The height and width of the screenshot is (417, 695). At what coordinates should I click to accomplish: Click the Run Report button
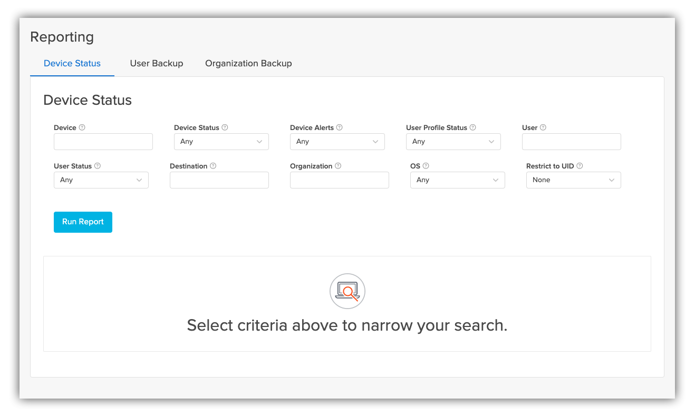pos(83,222)
